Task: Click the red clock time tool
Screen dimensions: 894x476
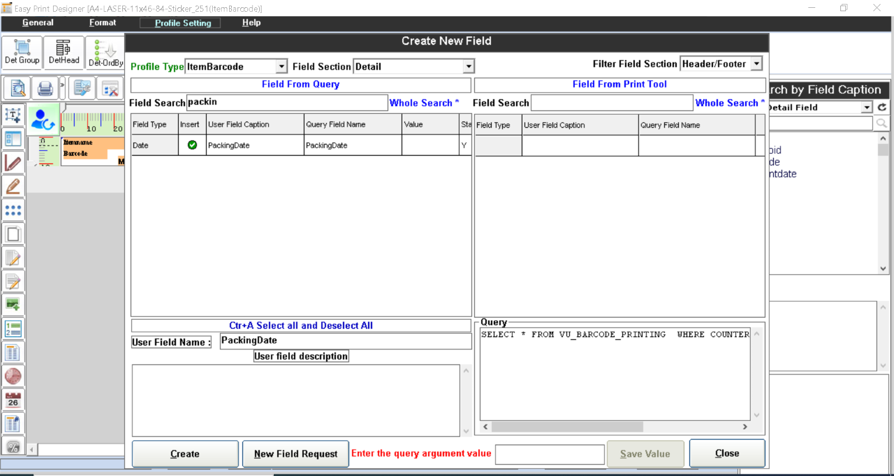Action: click(x=13, y=376)
